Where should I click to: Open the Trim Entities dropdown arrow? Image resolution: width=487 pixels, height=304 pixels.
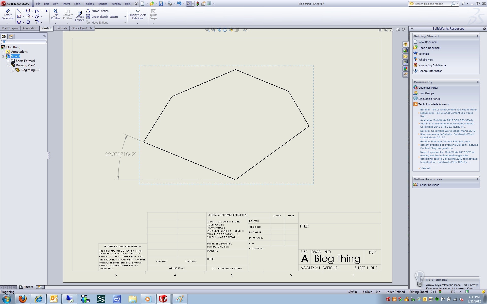tap(56, 23)
